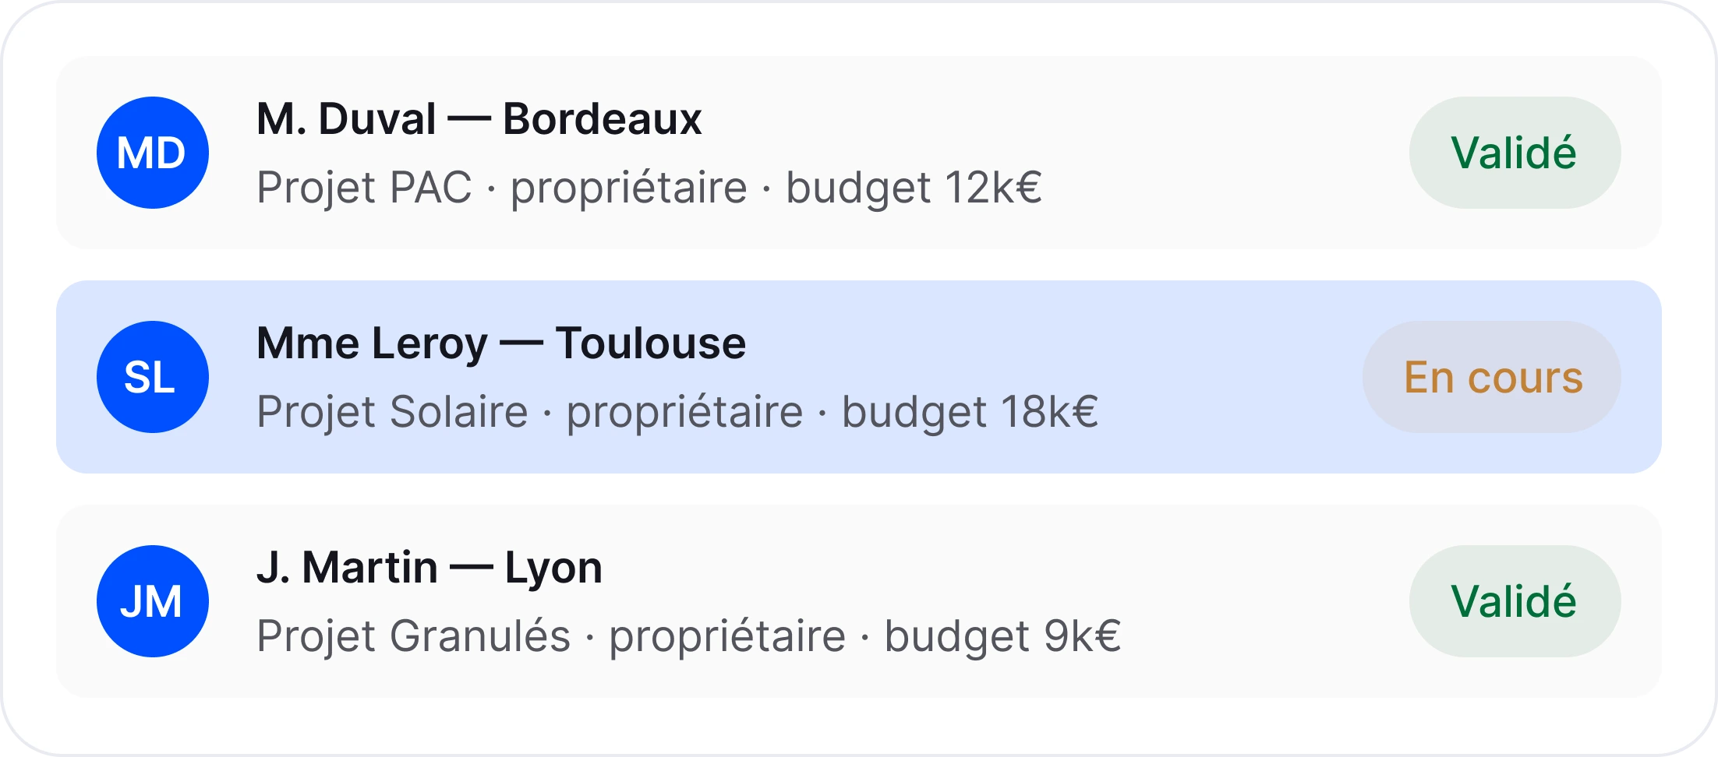This screenshot has width=1718, height=757.
Task: Click the Validé badge for M. Duval
Action: (1514, 153)
